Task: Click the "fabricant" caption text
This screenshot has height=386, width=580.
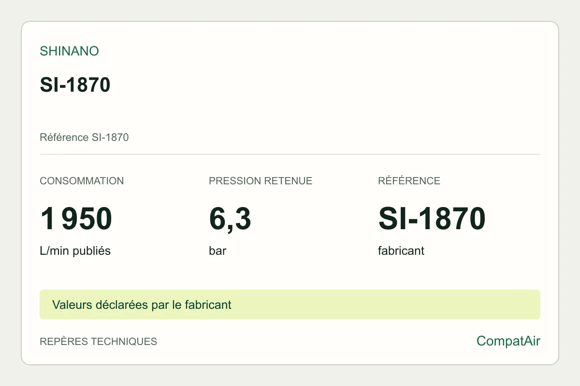Action: tap(401, 251)
